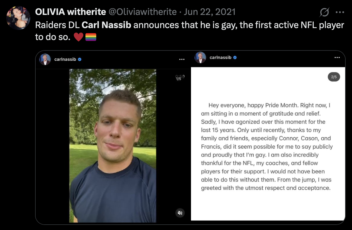Unmute the video using the muted speaker icon

(x=180, y=213)
